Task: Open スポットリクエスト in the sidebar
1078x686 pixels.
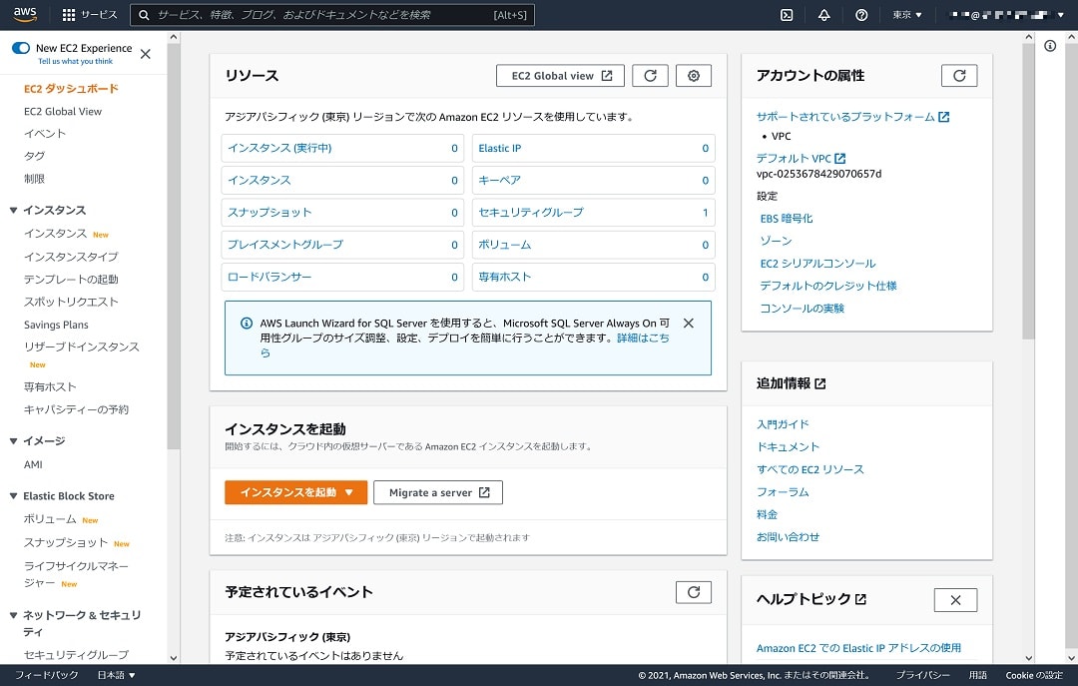Action: [x=71, y=303]
